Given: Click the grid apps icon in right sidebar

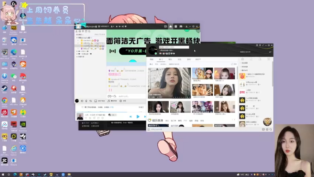Looking at the screenshot, I should (268, 59).
